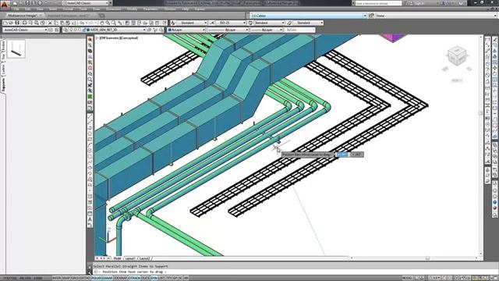Click the hanger thumbnail in the left palette

click(x=16, y=49)
